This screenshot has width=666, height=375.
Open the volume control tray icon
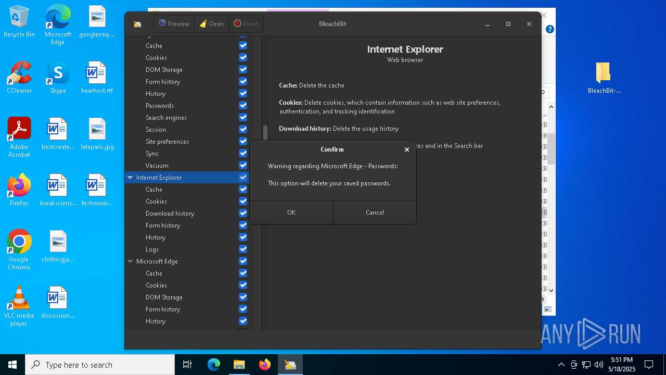click(x=599, y=365)
